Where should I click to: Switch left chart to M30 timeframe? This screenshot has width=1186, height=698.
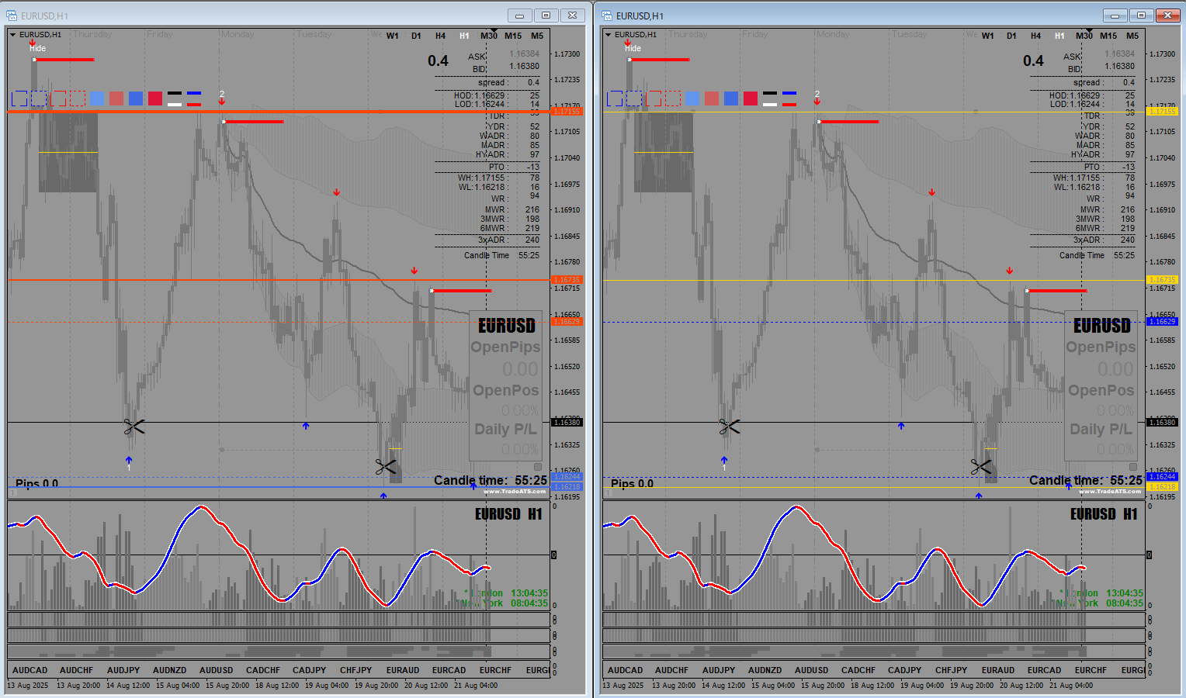point(489,36)
